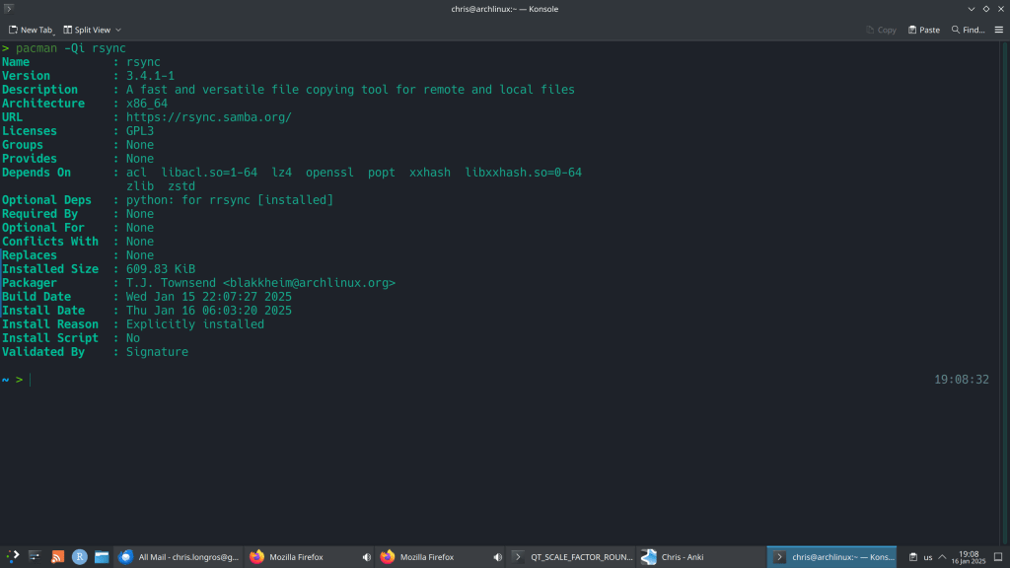
Task: Open a New Tab in Konsole
Action: click(31, 30)
